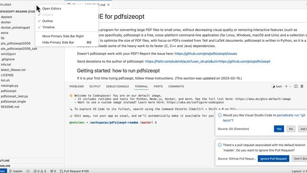Open the pdfsizeopt_test.py file

tap(14, 96)
